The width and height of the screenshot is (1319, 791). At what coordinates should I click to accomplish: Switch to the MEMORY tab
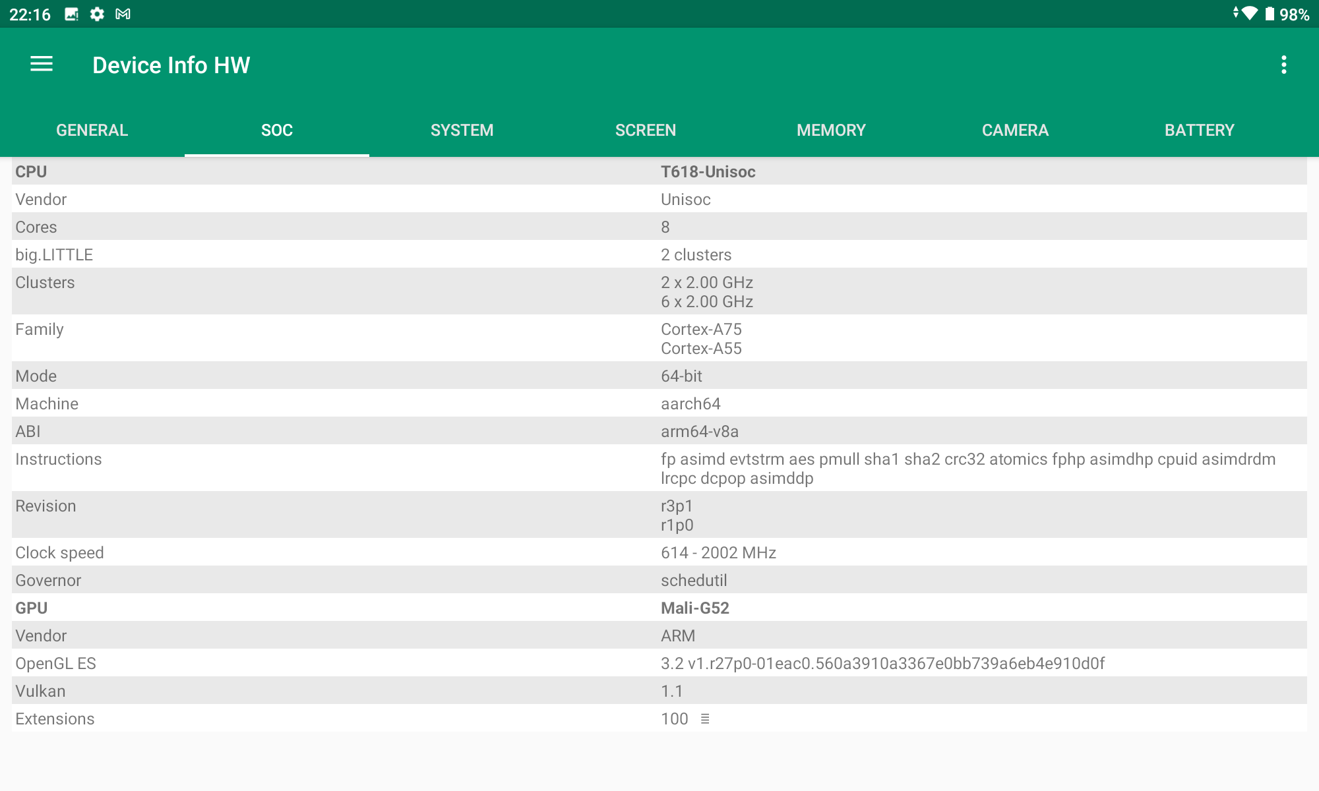[831, 130]
